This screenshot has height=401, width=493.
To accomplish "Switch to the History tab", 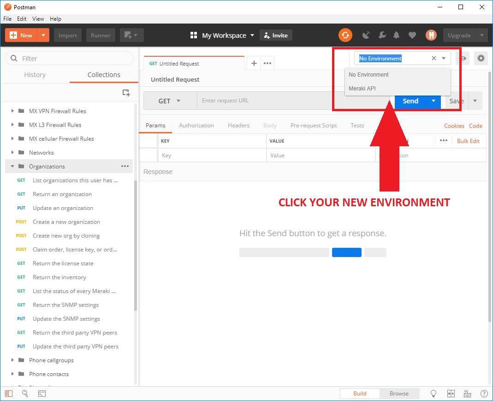I will [x=35, y=75].
